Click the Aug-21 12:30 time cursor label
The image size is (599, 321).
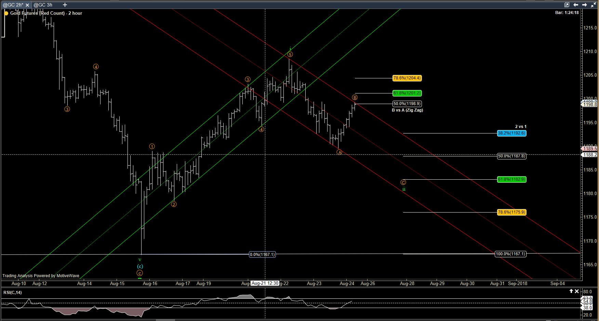265,283
